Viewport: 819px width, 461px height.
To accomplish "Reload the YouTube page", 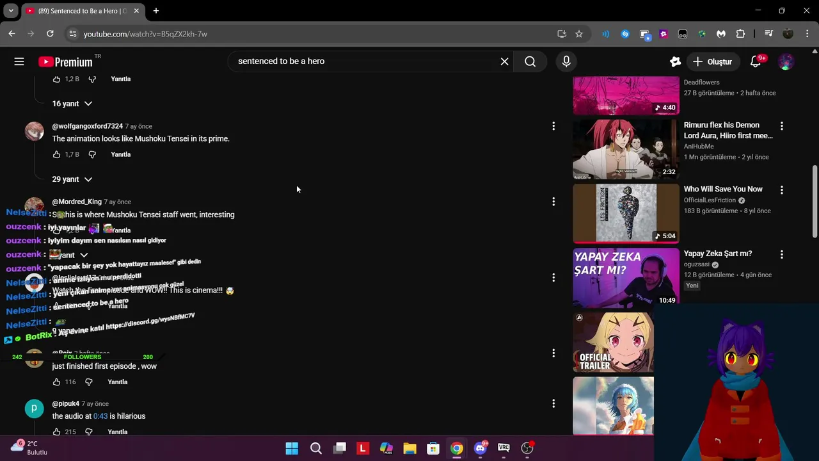I will tap(50, 34).
